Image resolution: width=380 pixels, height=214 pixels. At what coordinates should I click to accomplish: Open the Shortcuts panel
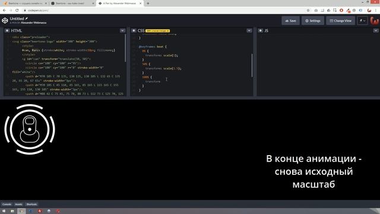pyautogui.click(x=31, y=204)
